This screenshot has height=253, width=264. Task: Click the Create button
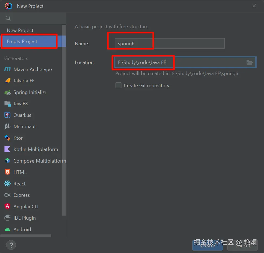(207, 245)
